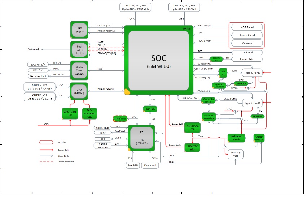The height and width of the screenshot is (217, 307).
Task: Select the GPU Discrete VRs block
Action: coord(89,113)
